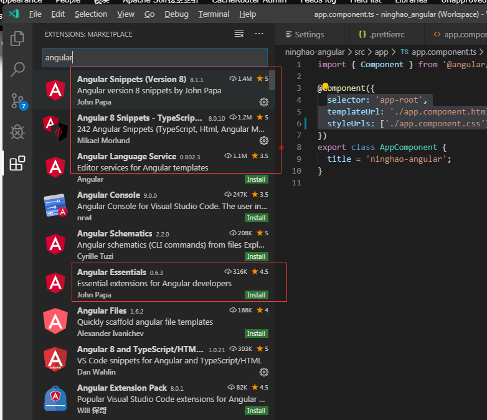Click the 'ninghao-angular' string on line 9
The image size is (487, 420).
(x=406, y=159)
